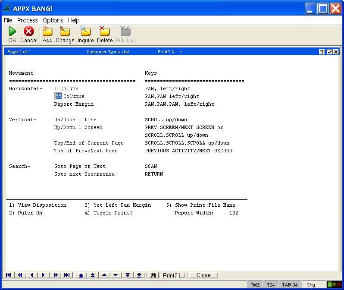Screen dimensions: 344x290
Task: Click the binoculars search icon
Action: (x=153, y=275)
